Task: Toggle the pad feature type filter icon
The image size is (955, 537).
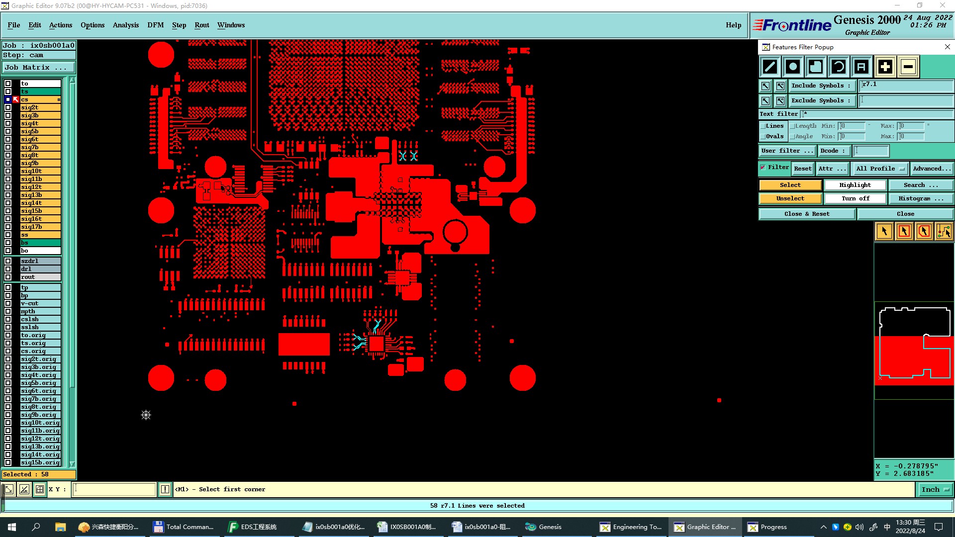Action: pos(793,67)
